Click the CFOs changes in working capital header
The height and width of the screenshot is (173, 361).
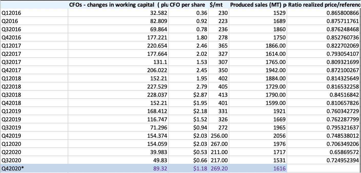[118, 5]
